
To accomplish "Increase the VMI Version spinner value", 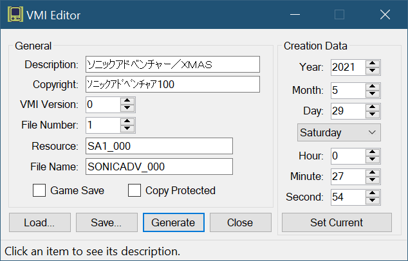I will coord(127,100).
